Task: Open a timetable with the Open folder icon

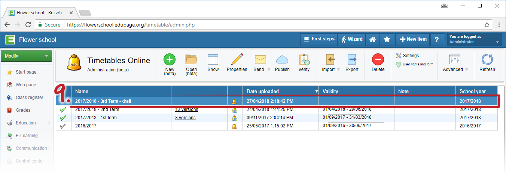Action: 191,60
